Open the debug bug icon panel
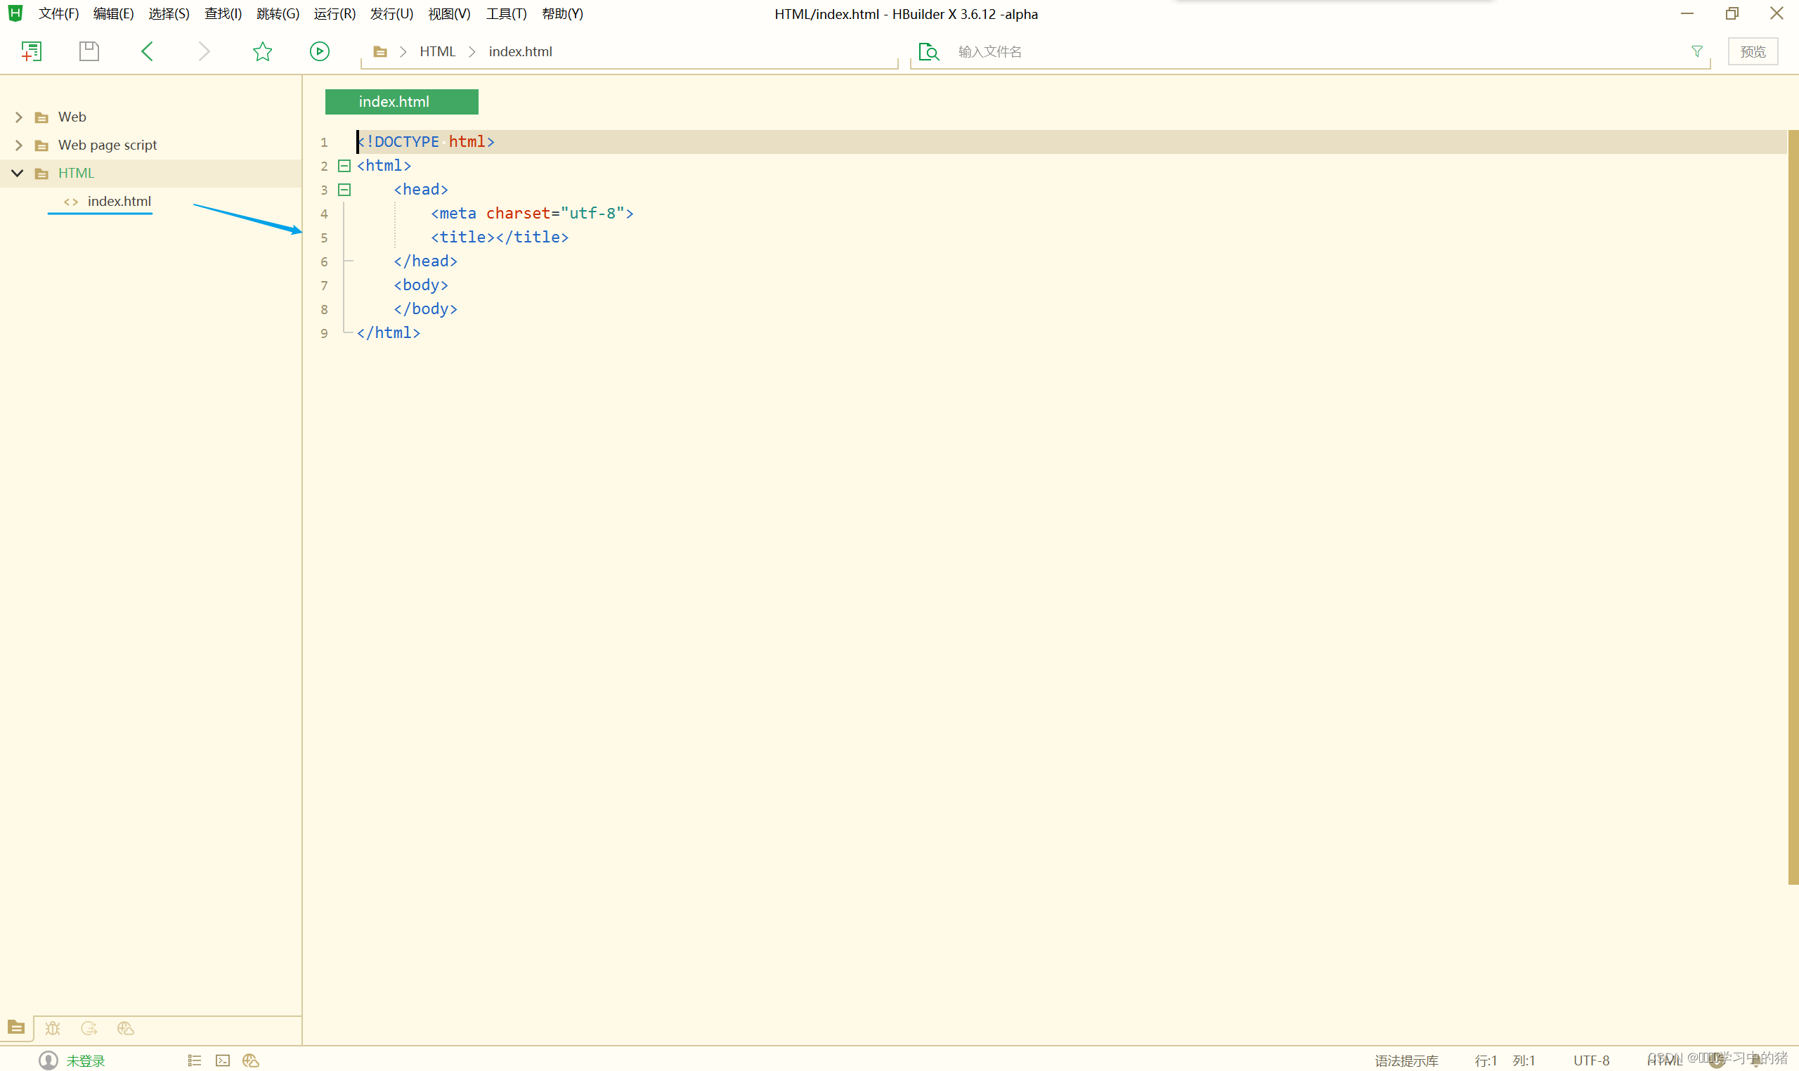Viewport: 1799px width, 1071px height. 53,1027
